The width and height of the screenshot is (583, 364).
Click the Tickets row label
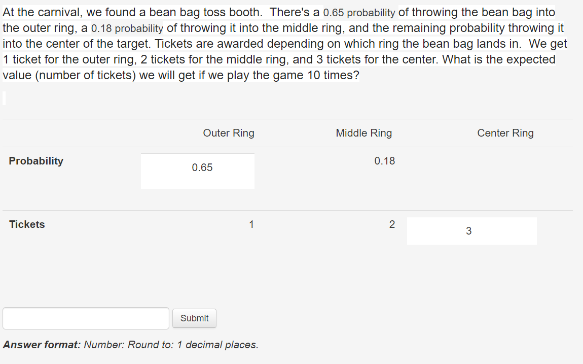coord(26,224)
